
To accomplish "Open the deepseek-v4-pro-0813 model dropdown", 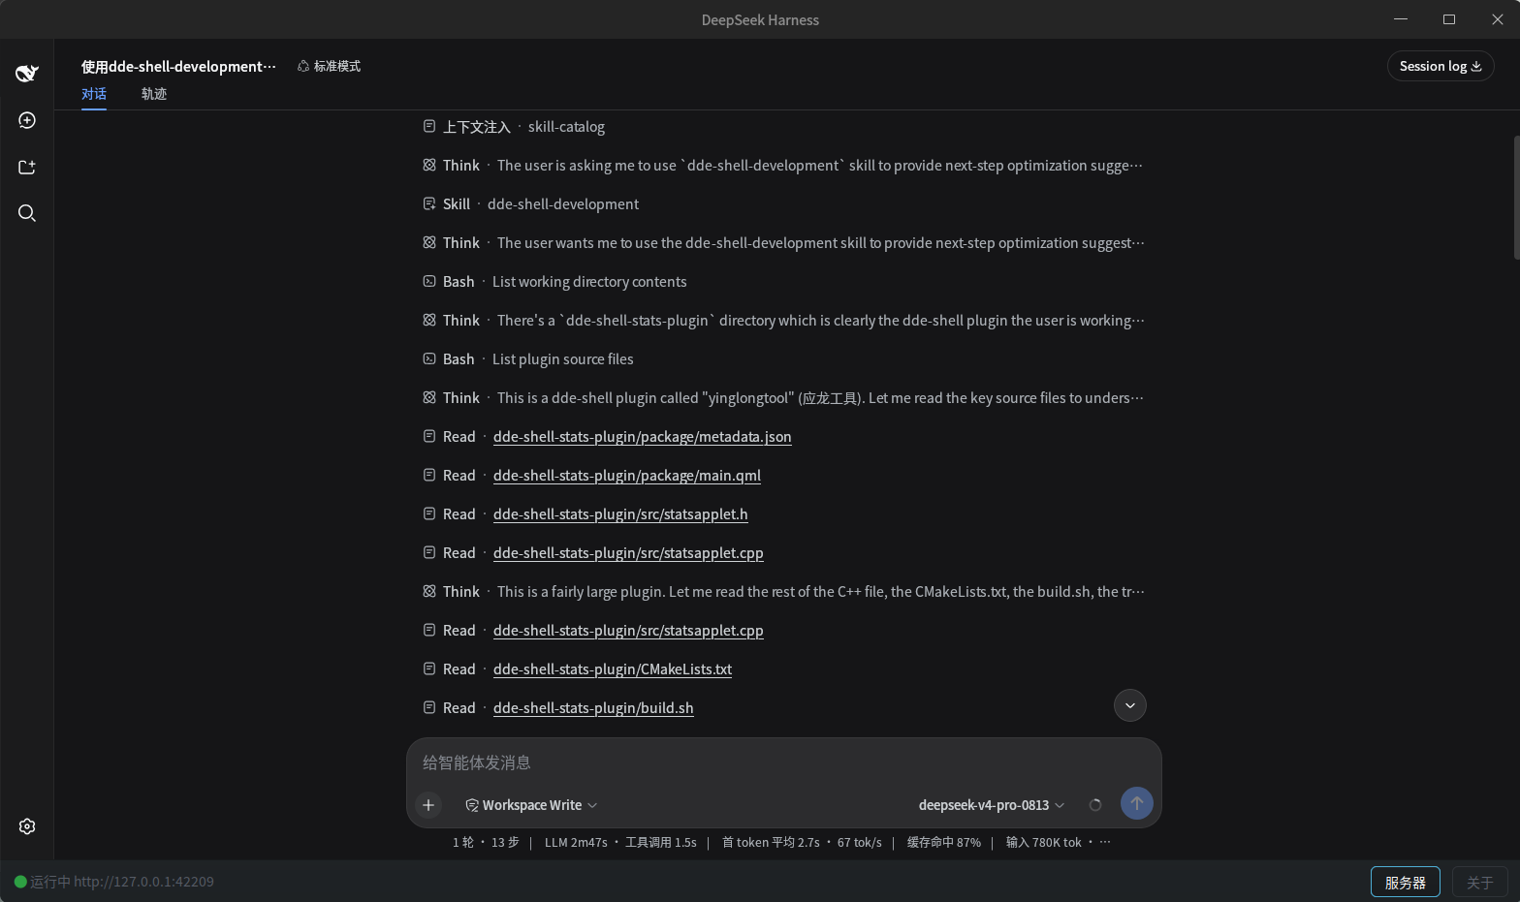I will coord(992,805).
